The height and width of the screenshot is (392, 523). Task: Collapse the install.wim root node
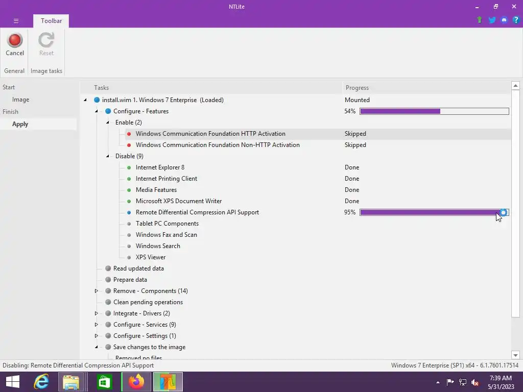[85, 100]
